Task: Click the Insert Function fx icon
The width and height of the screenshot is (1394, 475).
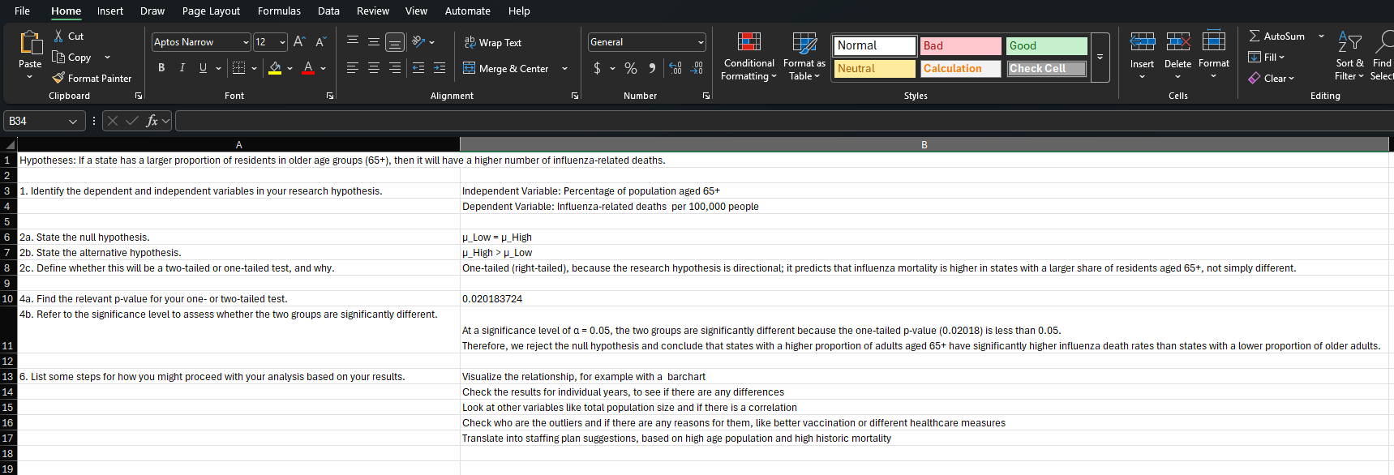Action: coord(152,121)
